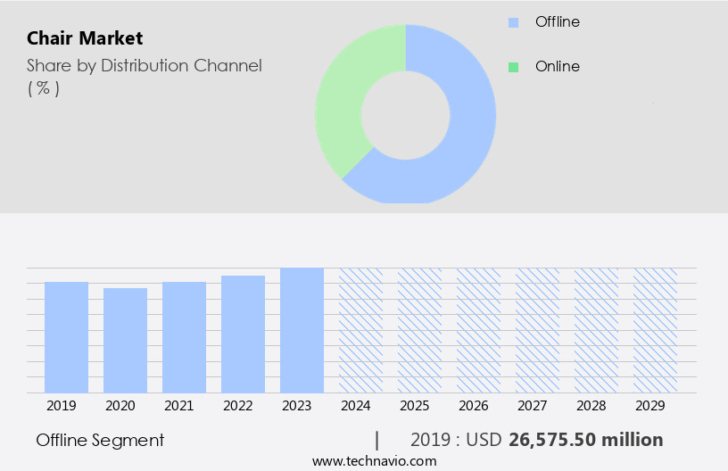
Task: Select the 2020 bar in bar chart
Action: point(125,340)
